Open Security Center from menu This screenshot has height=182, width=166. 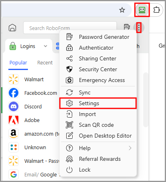98,69
